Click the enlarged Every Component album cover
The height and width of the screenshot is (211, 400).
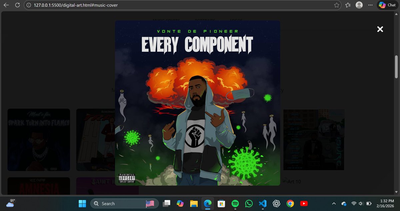coord(197,103)
